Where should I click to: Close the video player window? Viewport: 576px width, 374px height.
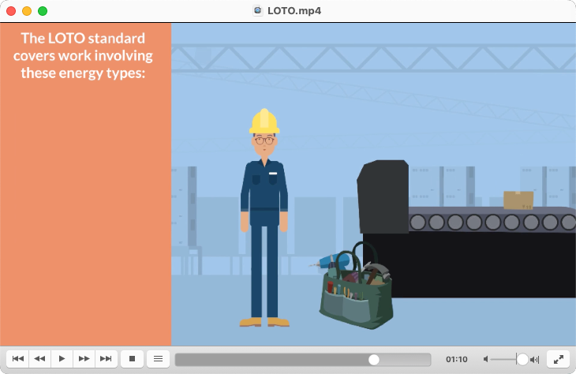pos(11,11)
